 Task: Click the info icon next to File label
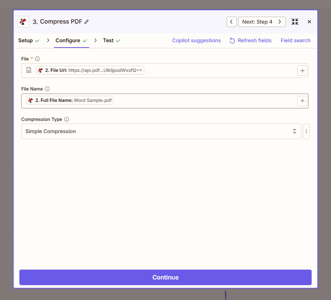point(37,59)
